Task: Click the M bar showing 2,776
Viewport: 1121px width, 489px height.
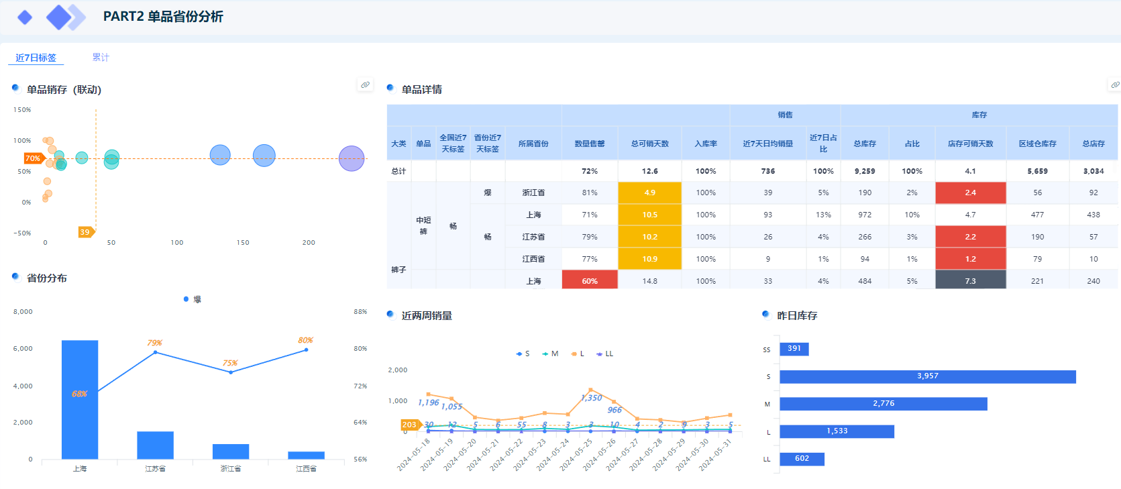Action: (x=884, y=404)
